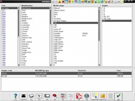Image resolution: width=135 pixels, height=101 pixels.
Task: Click the Set-up icon F3
Action: [39, 97]
